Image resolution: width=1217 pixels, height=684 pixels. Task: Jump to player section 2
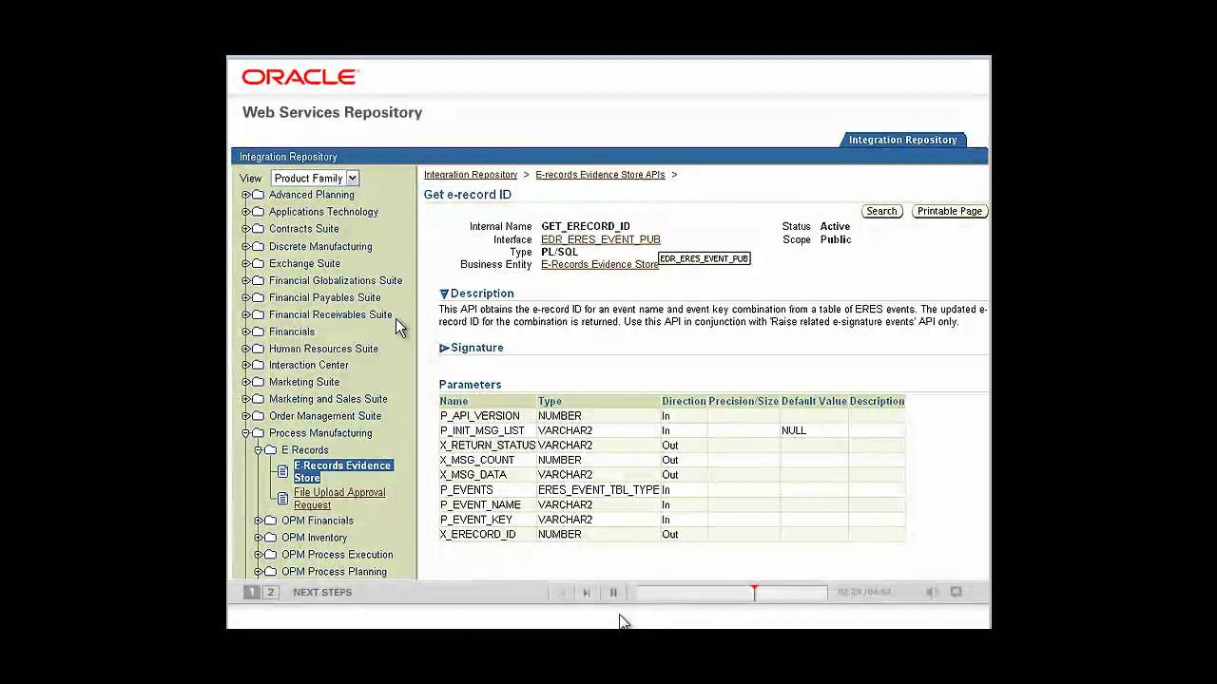point(270,592)
